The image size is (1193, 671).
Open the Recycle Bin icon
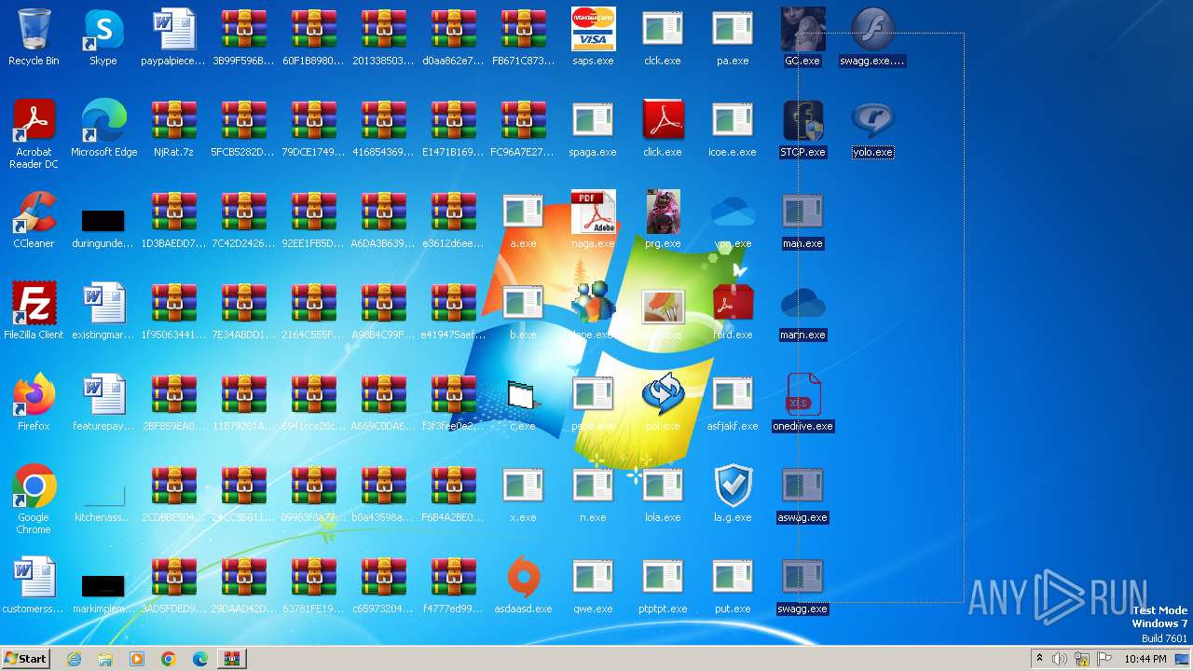[x=34, y=37]
